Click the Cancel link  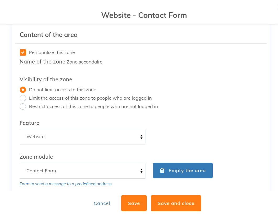coord(102,203)
